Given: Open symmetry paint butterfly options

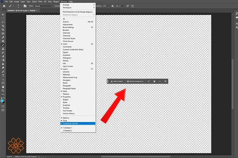Looking at the screenshot, I should pos(132,6).
